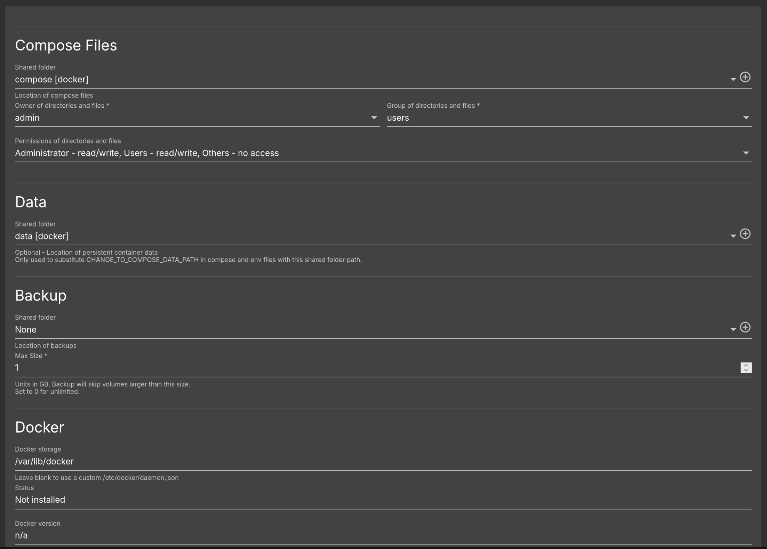Open Backup shared folder dropdown arrow

click(733, 330)
